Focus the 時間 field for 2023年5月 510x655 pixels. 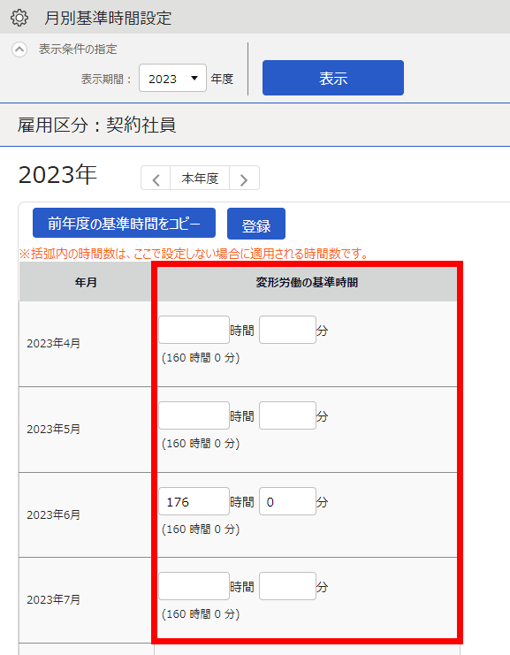tap(194, 415)
